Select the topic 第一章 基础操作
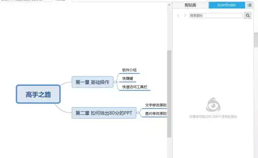Viewport: 258px width, 158px height. [x=92, y=82]
